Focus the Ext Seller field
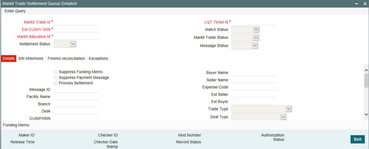 [254, 94]
